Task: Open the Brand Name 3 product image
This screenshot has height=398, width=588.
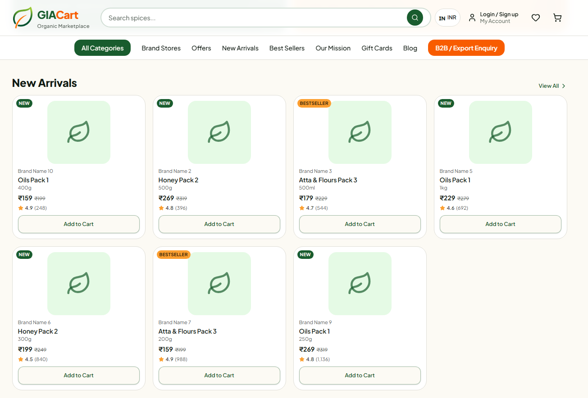Action: click(360, 132)
